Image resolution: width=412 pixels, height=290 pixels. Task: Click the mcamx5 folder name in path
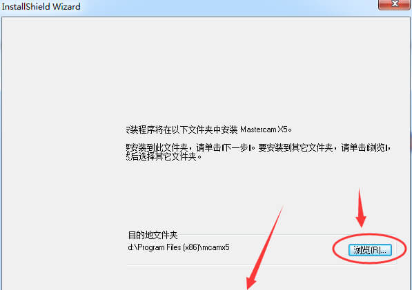(215, 247)
